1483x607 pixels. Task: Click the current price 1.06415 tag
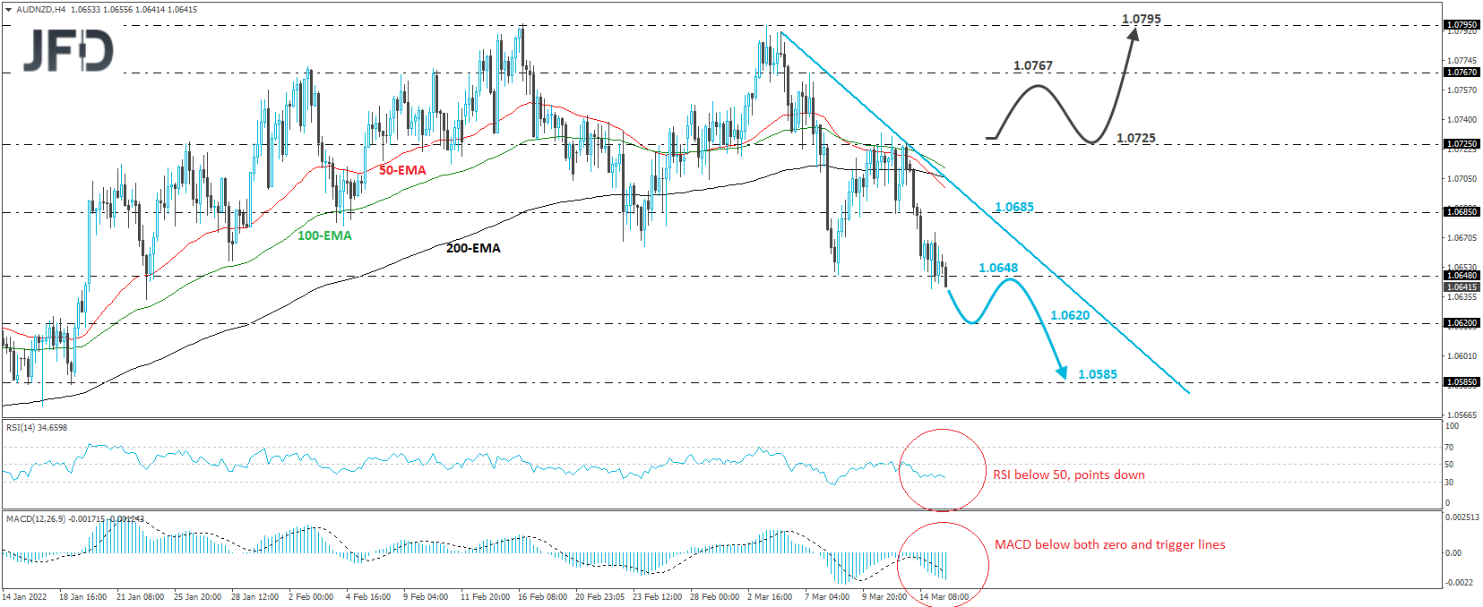[1461, 287]
